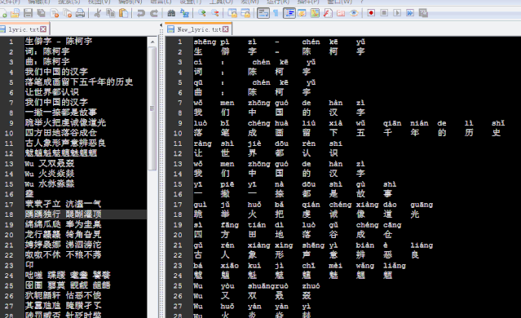Click the Folder as Workspace toolbar icon
This screenshot has width=521, height=318.
(341, 13)
